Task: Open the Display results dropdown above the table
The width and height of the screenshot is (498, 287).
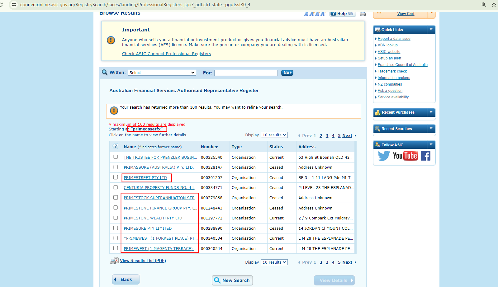Action: (x=274, y=135)
